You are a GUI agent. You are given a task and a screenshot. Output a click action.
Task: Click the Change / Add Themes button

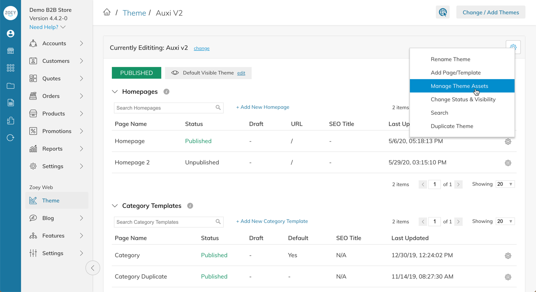[491, 12]
